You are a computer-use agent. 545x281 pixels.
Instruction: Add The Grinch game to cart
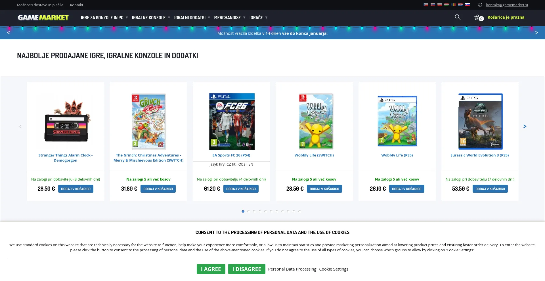pos(158,189)
